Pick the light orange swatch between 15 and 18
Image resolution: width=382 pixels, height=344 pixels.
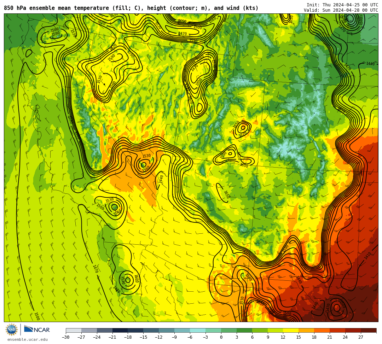pos(306,330)
